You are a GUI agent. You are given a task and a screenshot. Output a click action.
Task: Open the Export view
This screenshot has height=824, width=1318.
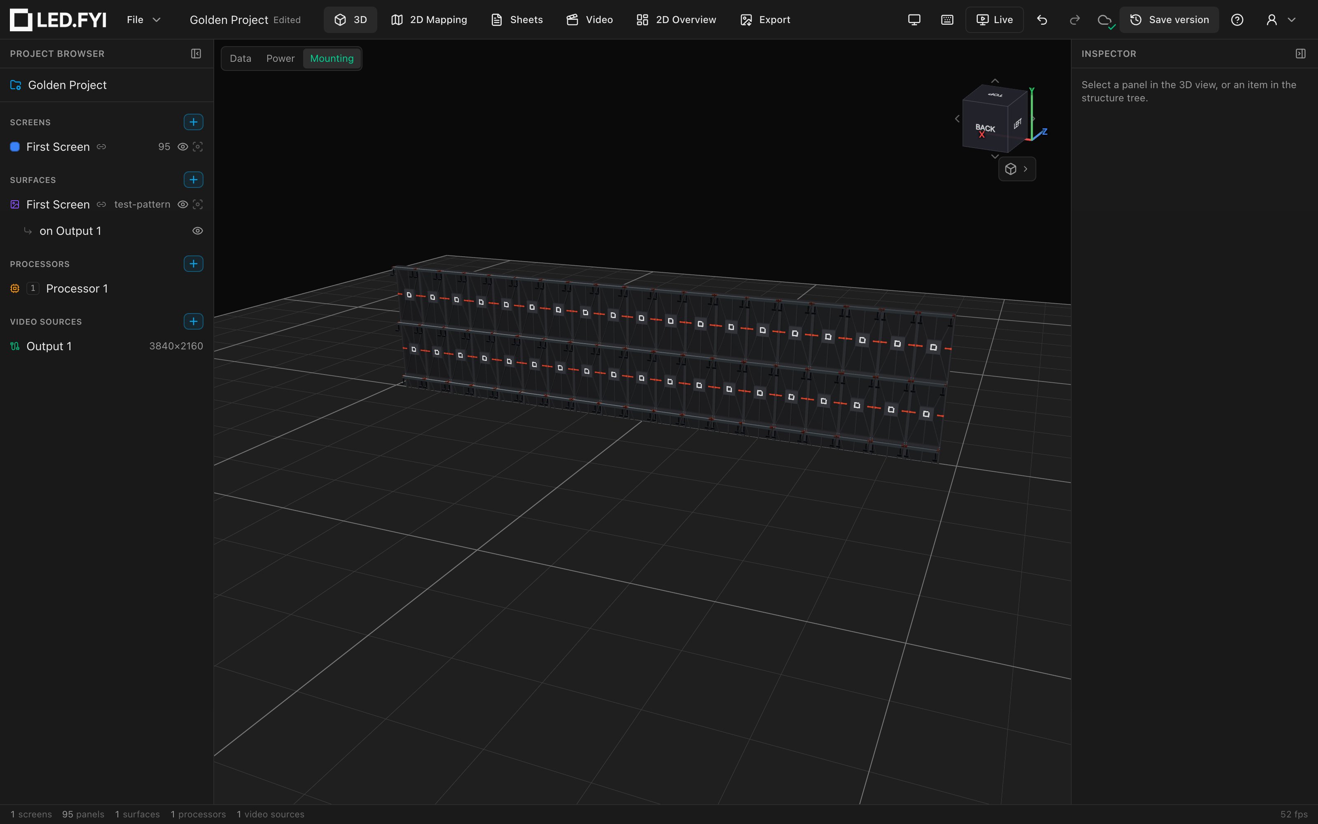click(x=765, y=20)
